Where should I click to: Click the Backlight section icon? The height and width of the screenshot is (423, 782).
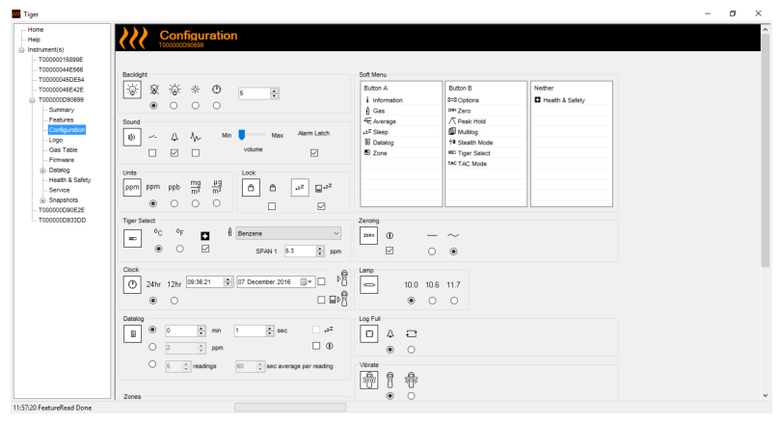[x=132, y=91]
